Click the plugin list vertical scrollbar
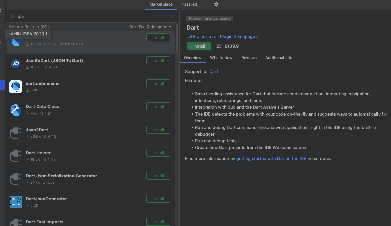The image size is (391, 226). (177, 37)
